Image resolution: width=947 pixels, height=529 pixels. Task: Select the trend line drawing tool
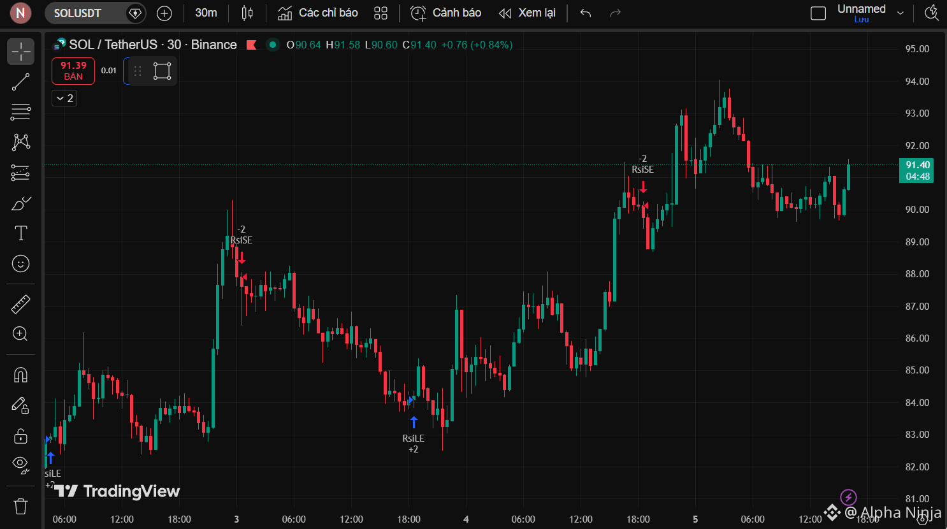(21, 82)
